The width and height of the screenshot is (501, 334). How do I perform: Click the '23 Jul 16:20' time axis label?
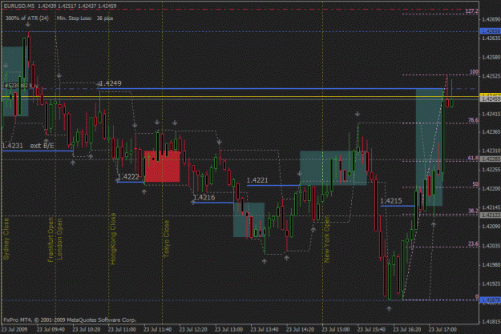click(x=407, y=329)
